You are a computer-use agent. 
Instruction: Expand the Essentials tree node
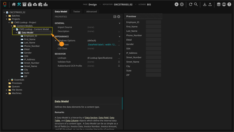[x=9, y=80]
